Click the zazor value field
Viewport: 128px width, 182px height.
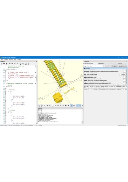point(123,75)
